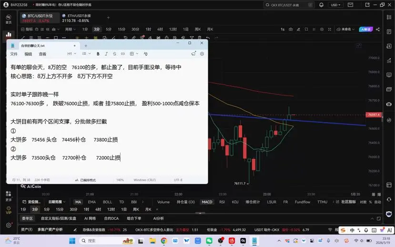Click the 指标 indicators button
This screenshot has width=395, height=247.
point(27,29)
